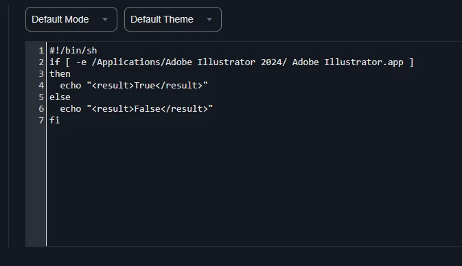This screenshot has width=462, height=266.
Task: Select line number 4 in gutter
Action: click(41, 86)
